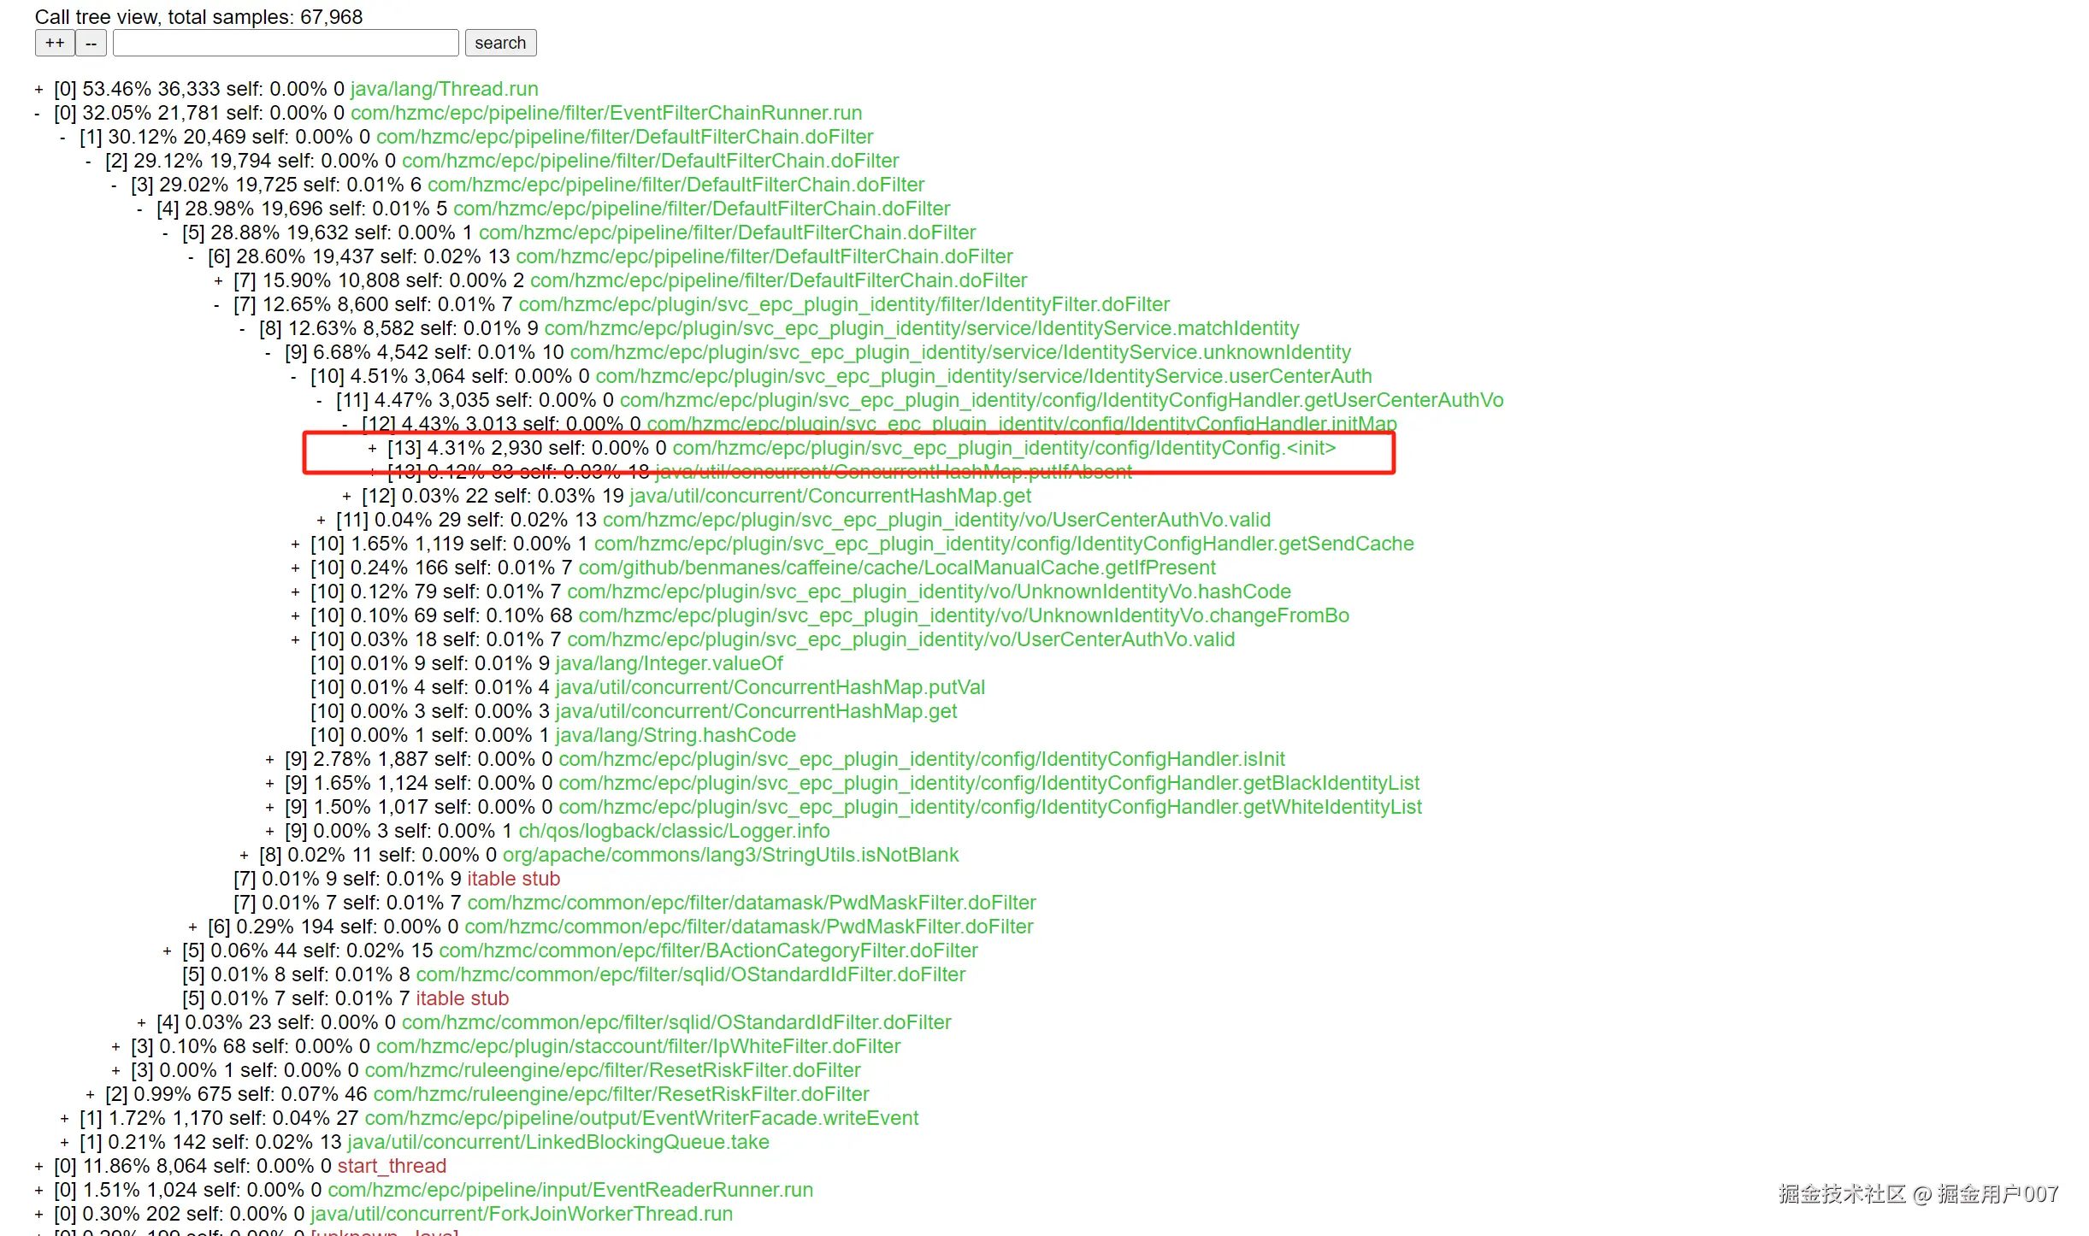Open the IdentityService.unknownIdentity link
Screen dimensions: 2089x1236
[x=959, y=352]
